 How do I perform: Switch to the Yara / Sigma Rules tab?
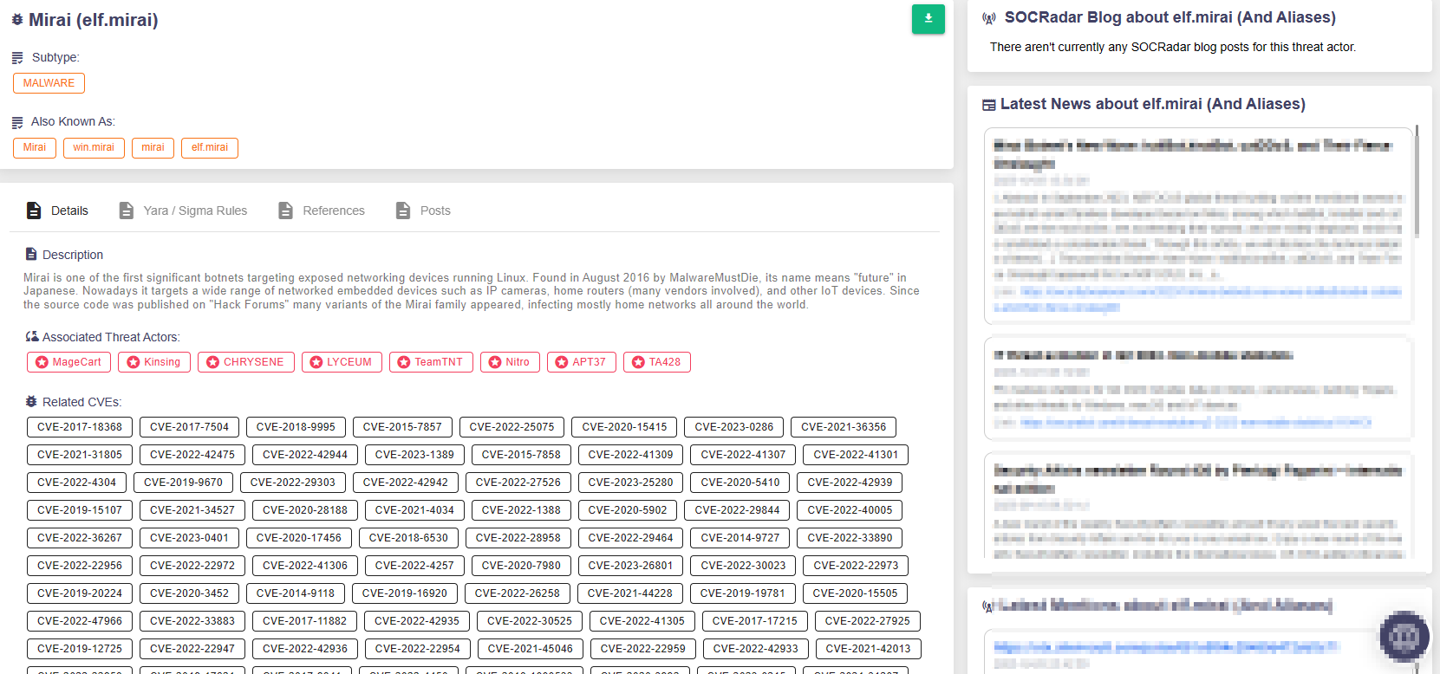tap(195, 211)
